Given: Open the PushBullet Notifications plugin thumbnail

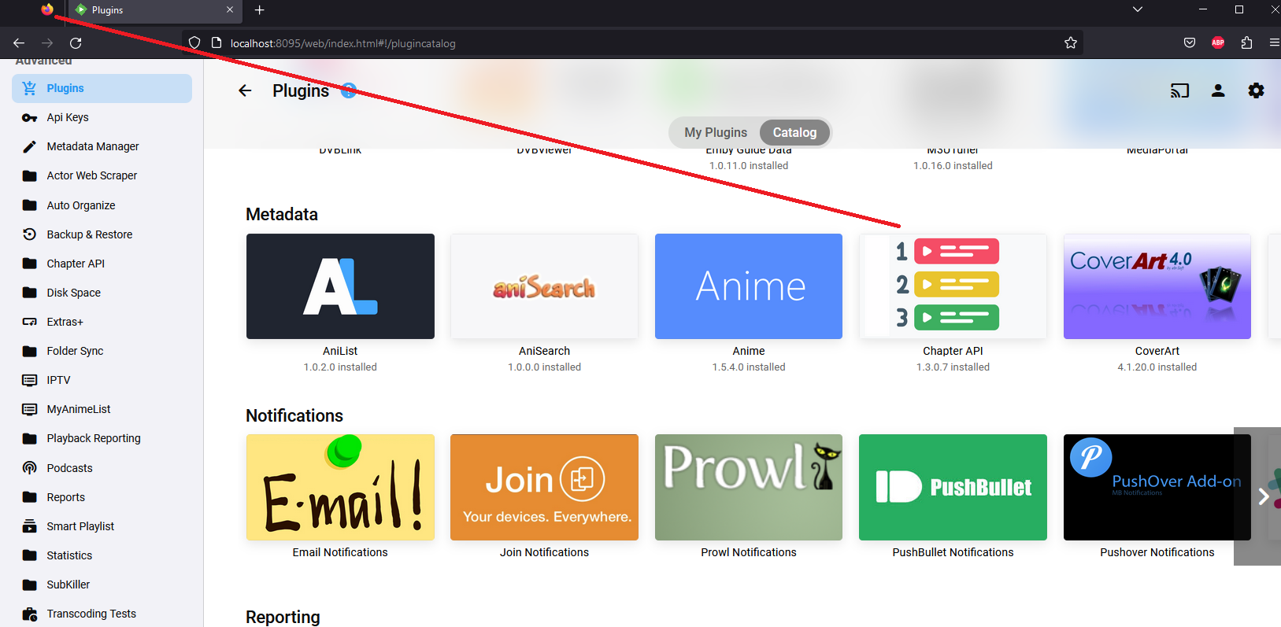Looking at the screenshot, I should pos(953,488).
